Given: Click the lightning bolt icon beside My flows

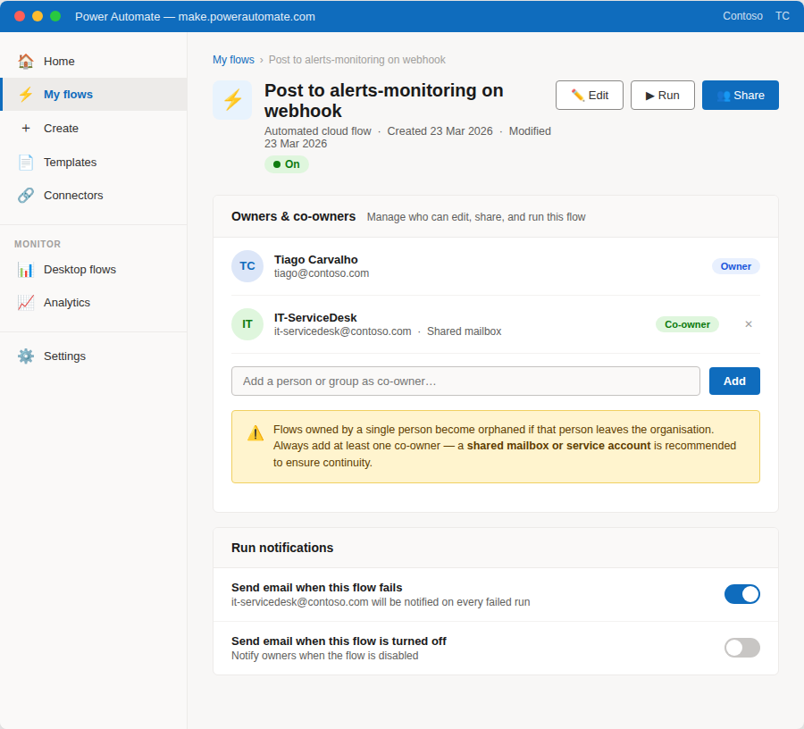Looking at the screenshot, I should pos(26,95).
